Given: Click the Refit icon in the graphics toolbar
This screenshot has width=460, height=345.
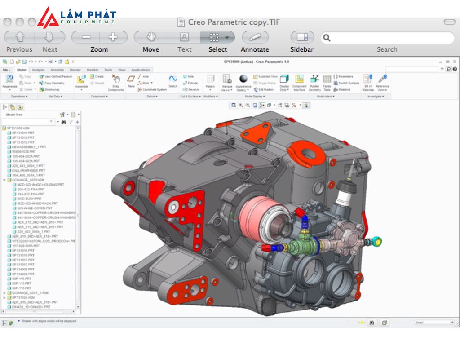Looking at the screenshot, I should pos(234,105).
